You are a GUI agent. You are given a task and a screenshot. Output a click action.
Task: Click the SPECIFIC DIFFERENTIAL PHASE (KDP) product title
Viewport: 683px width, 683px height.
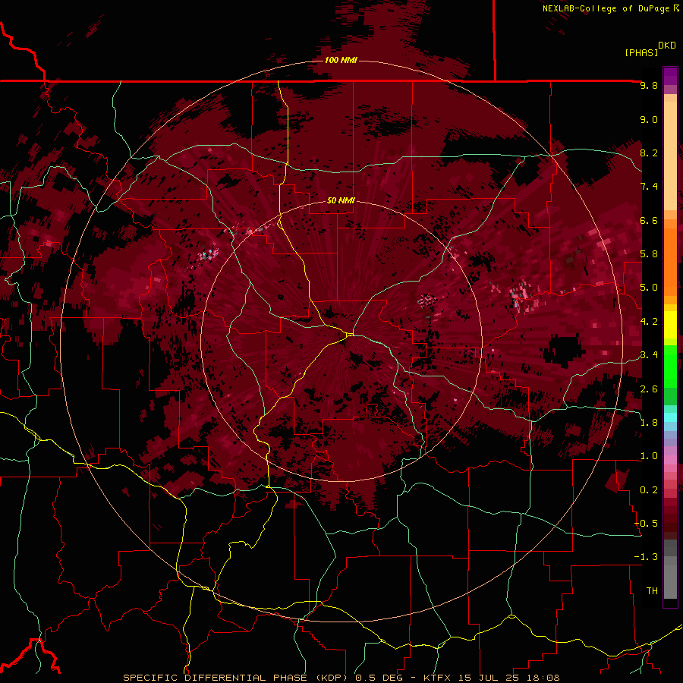tap(237, 678)
